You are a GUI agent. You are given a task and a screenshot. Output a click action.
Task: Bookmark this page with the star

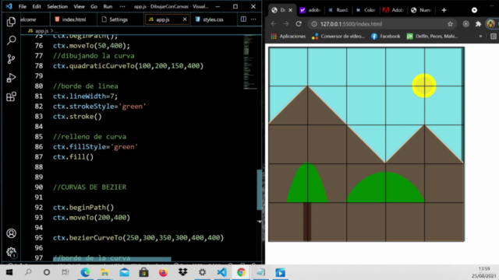[x=450, y=24]
